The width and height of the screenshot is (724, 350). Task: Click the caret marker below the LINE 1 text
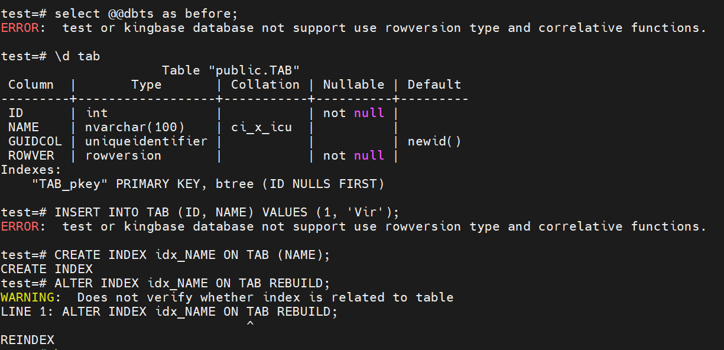(250, 325)
